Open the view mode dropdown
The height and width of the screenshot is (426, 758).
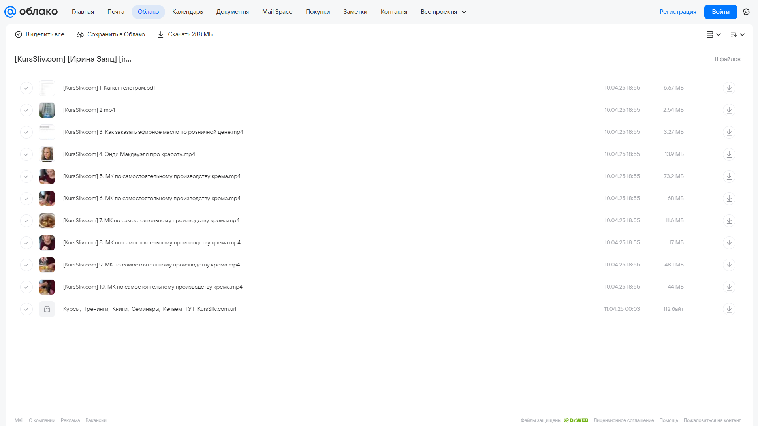click(x=713, y=34)
